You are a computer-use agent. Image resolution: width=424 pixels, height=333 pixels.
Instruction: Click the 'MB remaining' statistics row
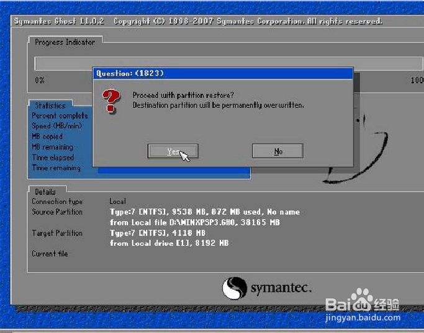click(53, 147)
